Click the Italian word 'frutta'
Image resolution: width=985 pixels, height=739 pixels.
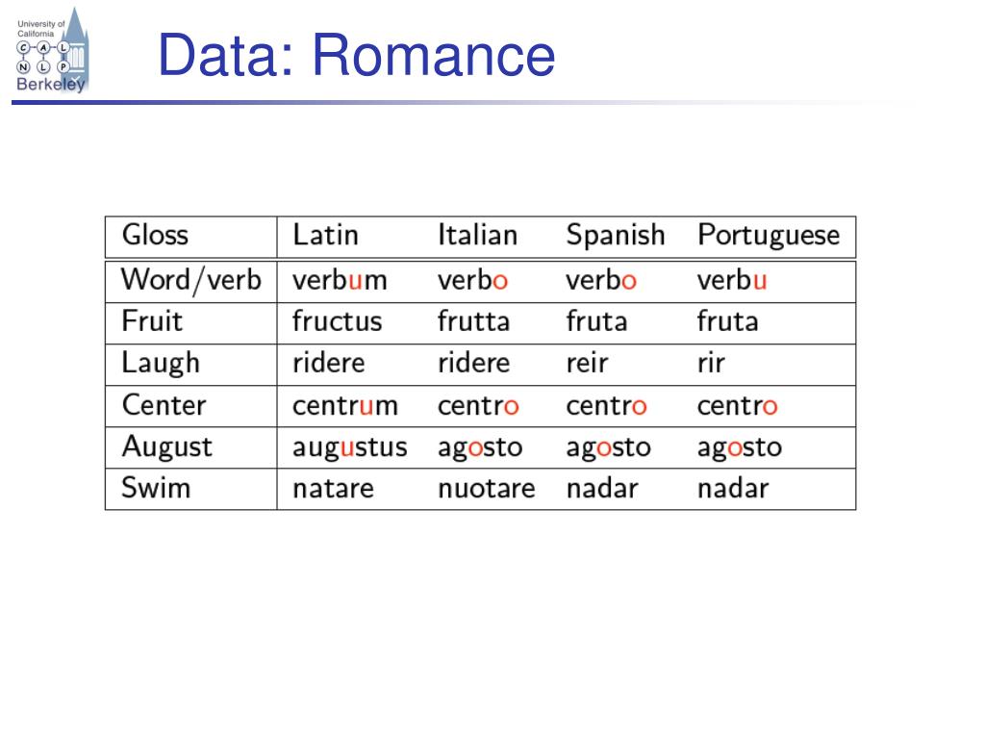473,321
